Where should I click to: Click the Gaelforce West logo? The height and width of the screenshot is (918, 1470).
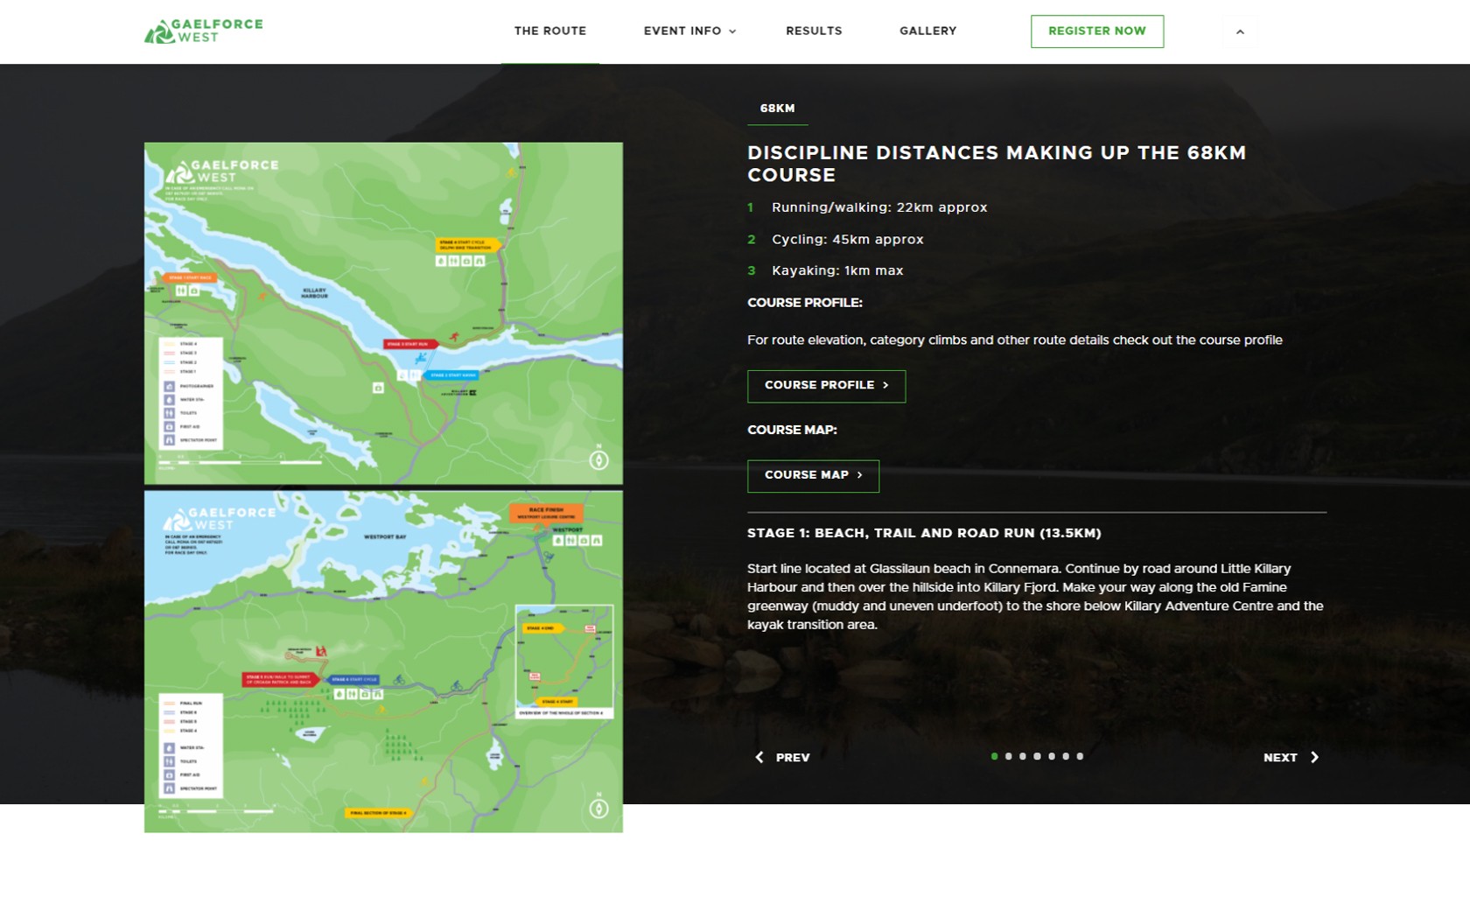(x=204, y=32)
